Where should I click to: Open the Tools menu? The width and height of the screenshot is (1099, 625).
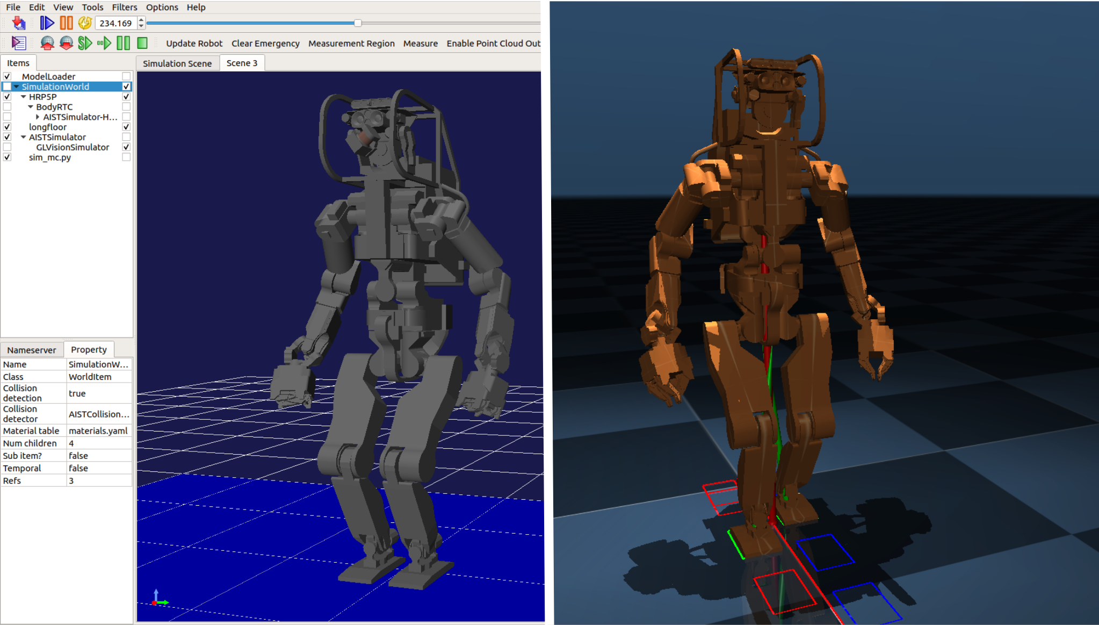[x=92, y=7]
